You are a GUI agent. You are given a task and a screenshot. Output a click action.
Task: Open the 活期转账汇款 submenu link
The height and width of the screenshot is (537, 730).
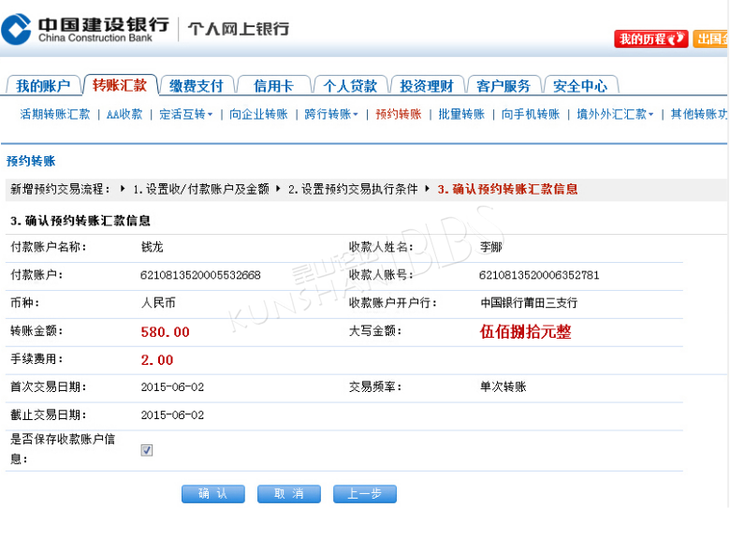coord(55,114)
